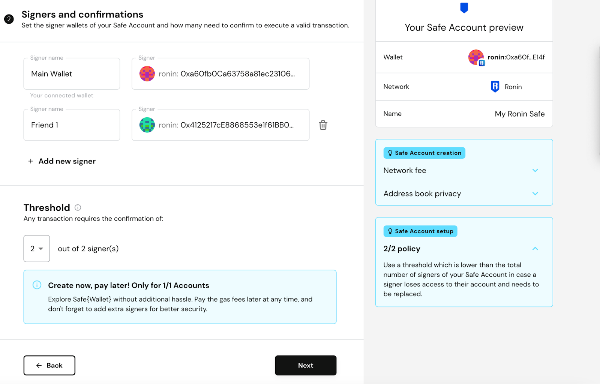
Task: Click the 'Create now, pay later!' banner title
Action: [129, 285]
